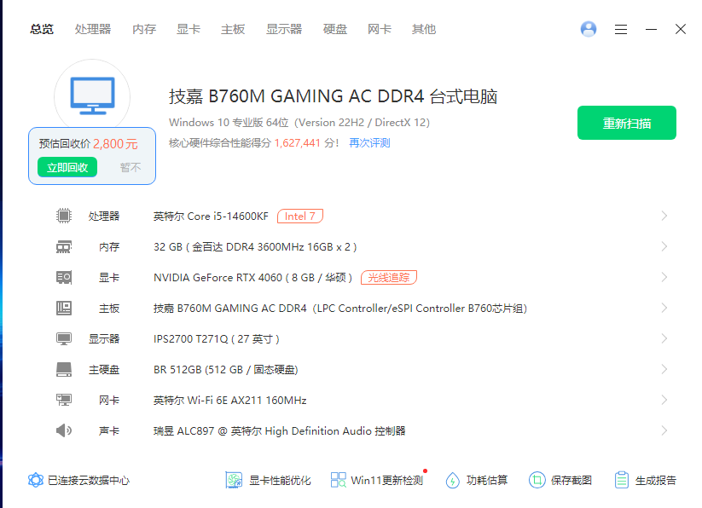The width and height of the screenshot is (702, 508).
Task: Expand the 网卡 row chevron
Action: coord(664,401)
